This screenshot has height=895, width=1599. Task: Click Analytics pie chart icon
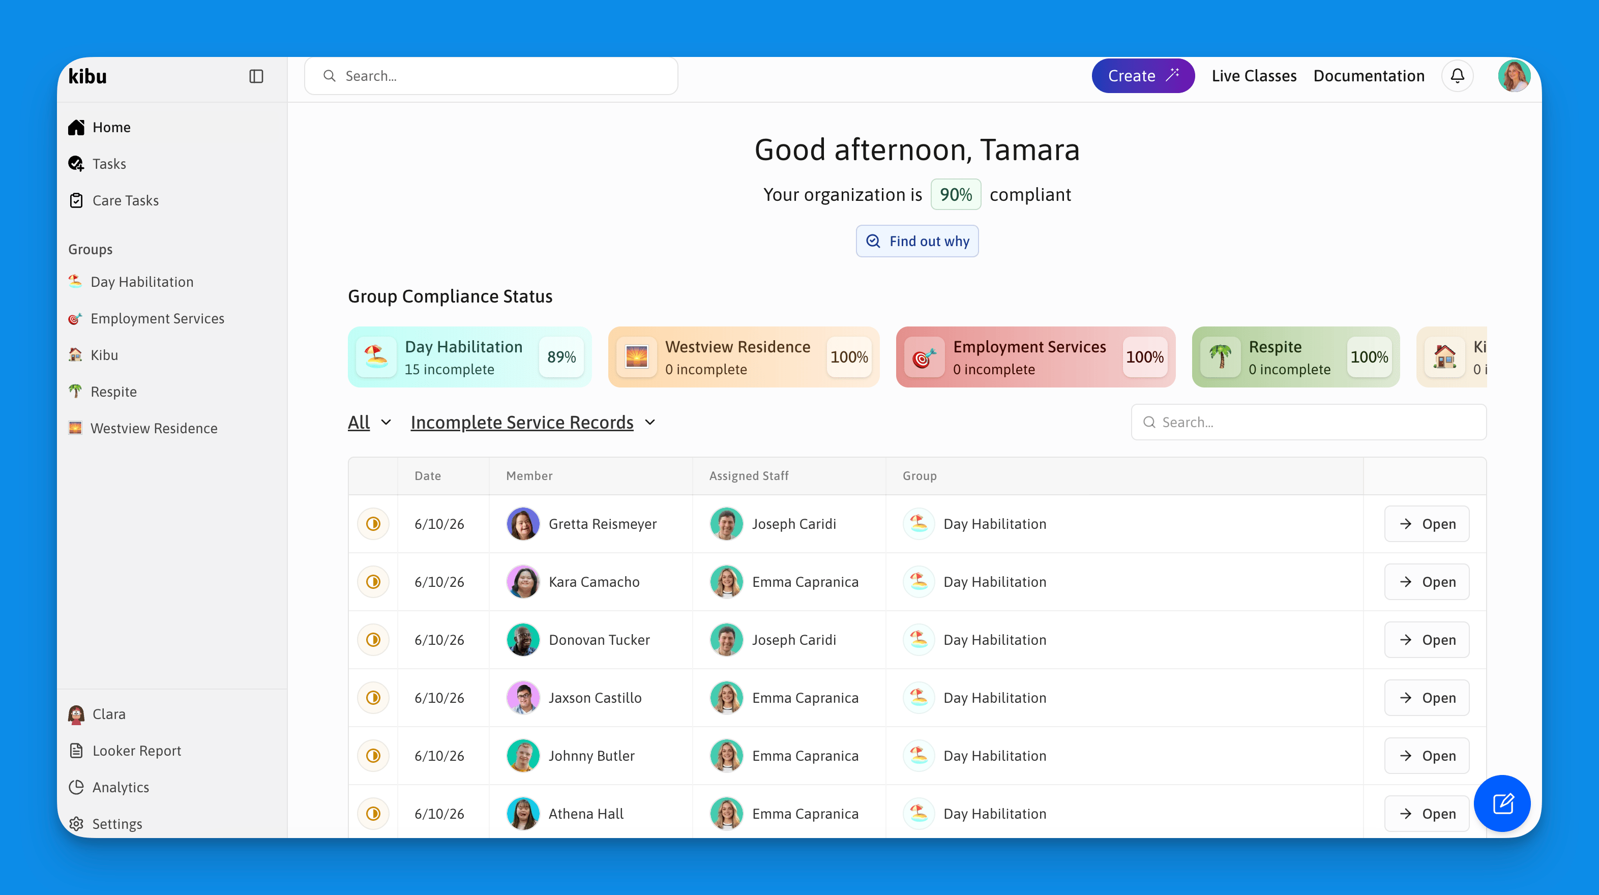(x=76, y=787)
